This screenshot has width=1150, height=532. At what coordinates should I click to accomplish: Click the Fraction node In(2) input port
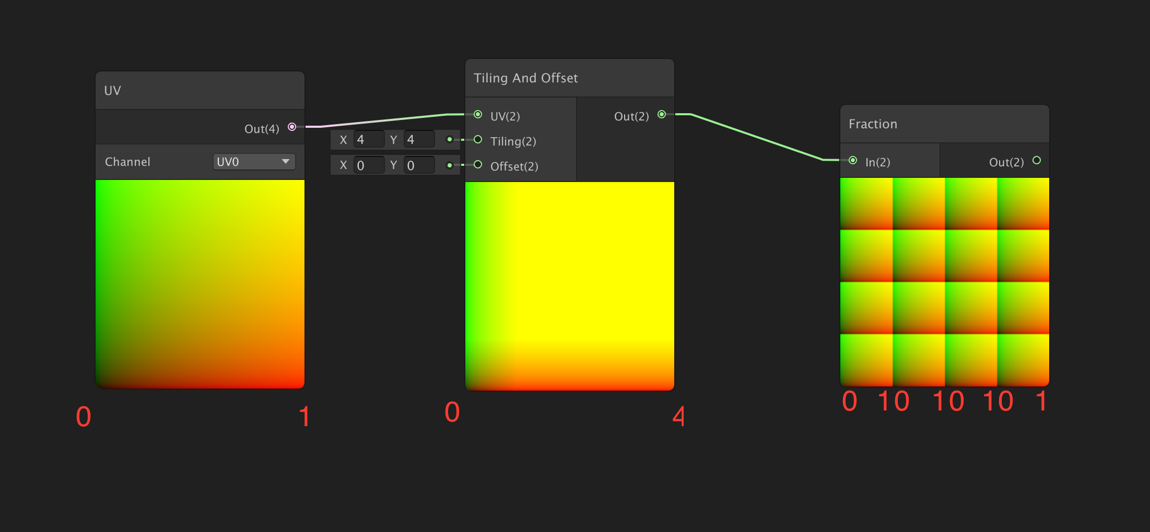click(853, 160)
